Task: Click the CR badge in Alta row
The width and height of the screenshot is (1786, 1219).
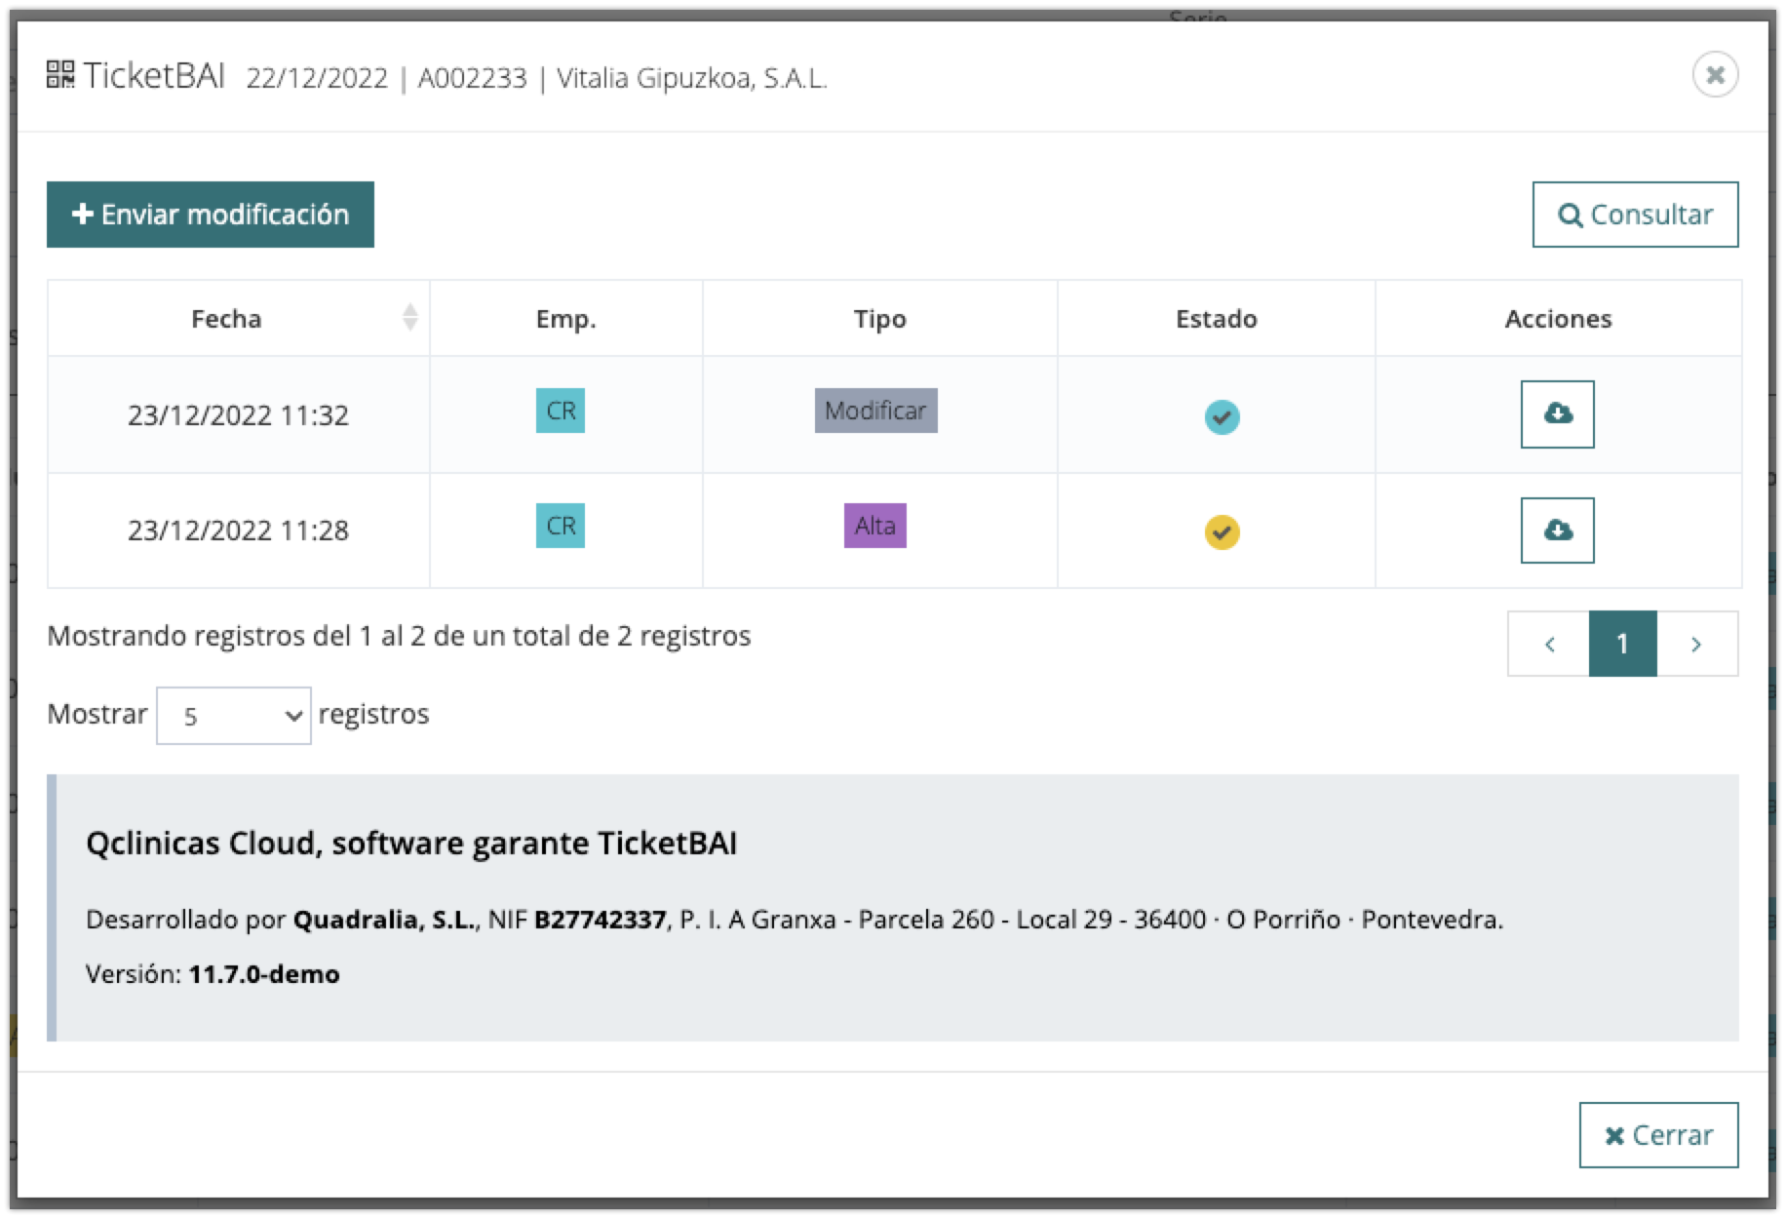Action: [561, 527]
